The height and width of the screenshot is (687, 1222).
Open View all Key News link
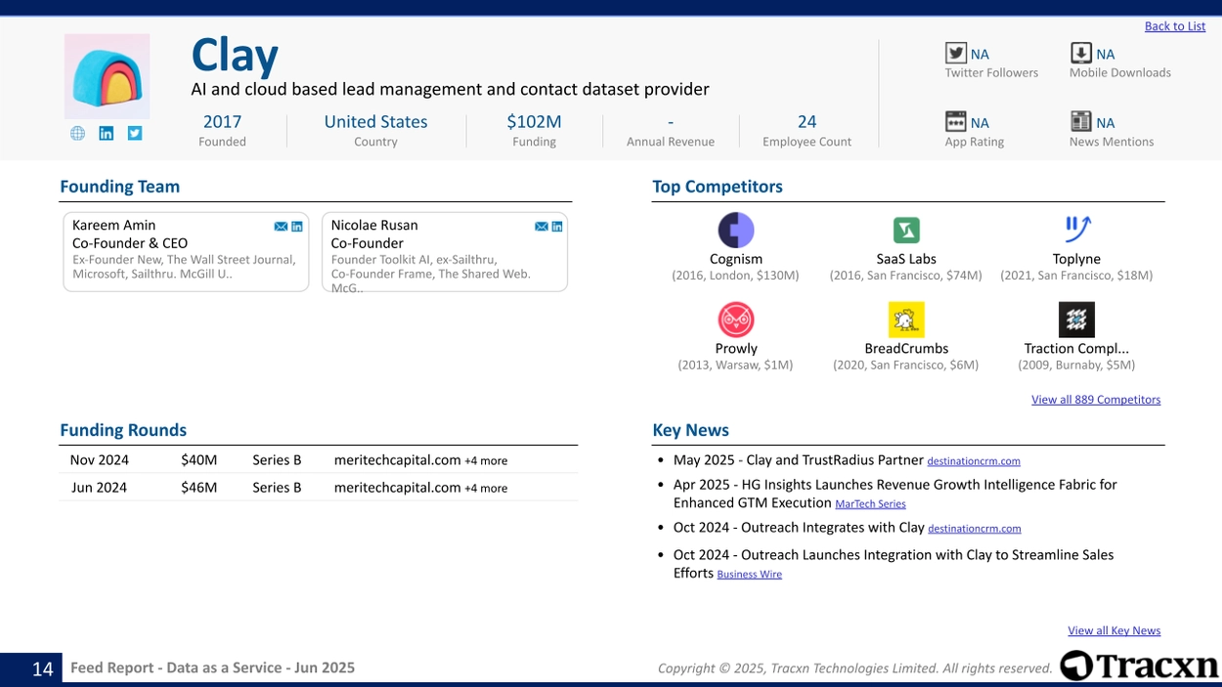point(1113,631)
